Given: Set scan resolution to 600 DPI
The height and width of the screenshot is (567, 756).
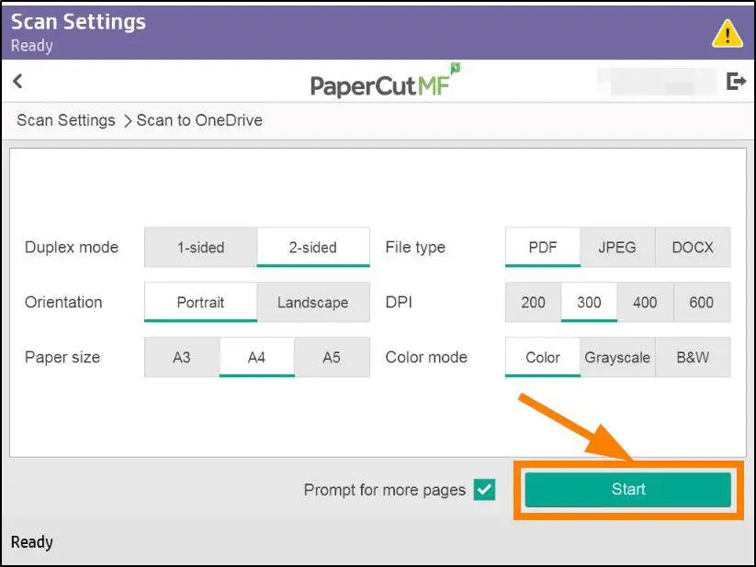Looking at the screenshot, I should point(701,302).
